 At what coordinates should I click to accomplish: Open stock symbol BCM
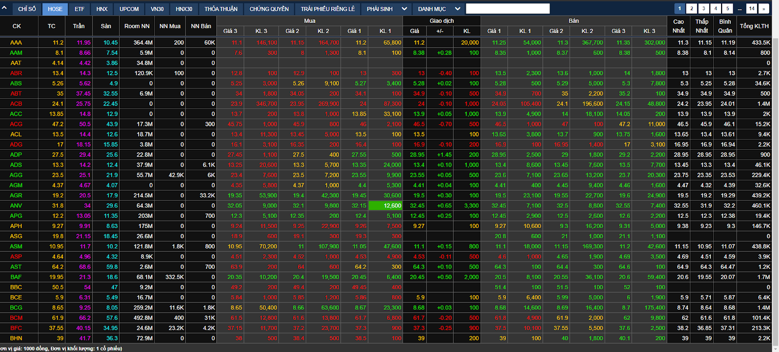(16, 318)
